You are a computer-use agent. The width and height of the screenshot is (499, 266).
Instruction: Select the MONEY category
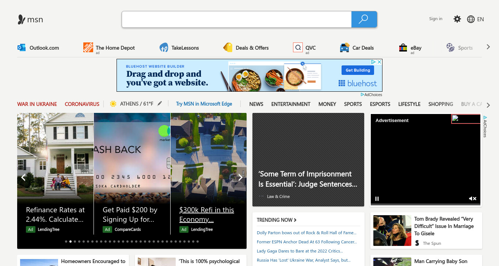[327, 104]
